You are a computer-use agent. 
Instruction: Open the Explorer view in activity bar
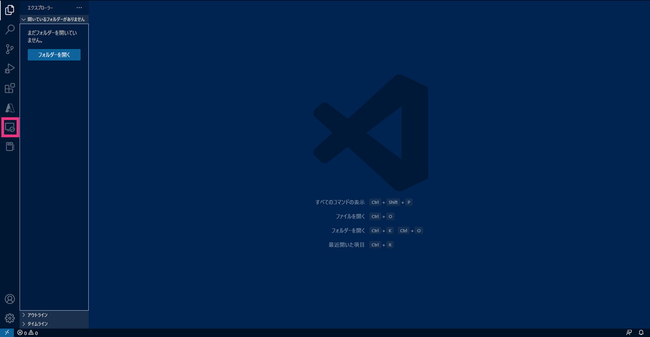click(10, 10)
